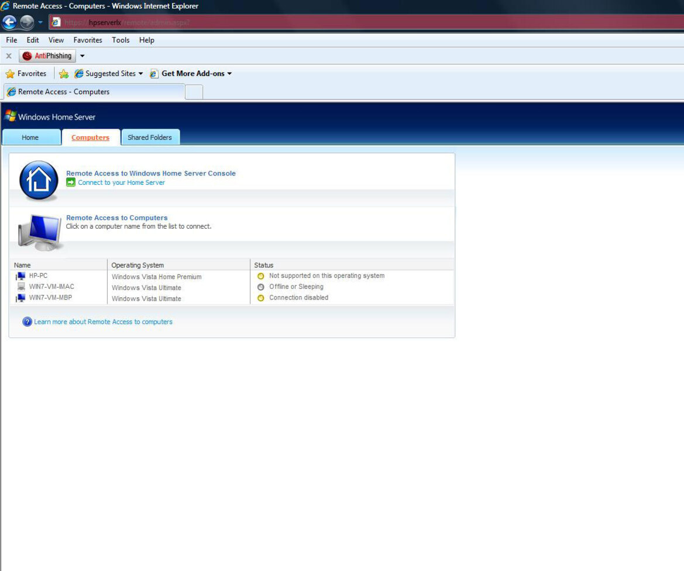Image resolution: width=684 pixels, height=571 pixels.
Task: Click the Get More Add-ons page icon
Action: pos(153,74)
